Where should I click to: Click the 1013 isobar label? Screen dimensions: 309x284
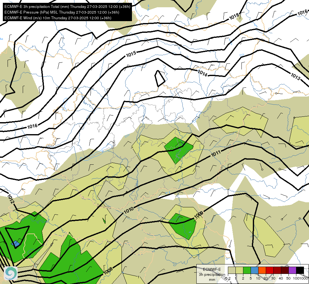[x=295, y=76]
